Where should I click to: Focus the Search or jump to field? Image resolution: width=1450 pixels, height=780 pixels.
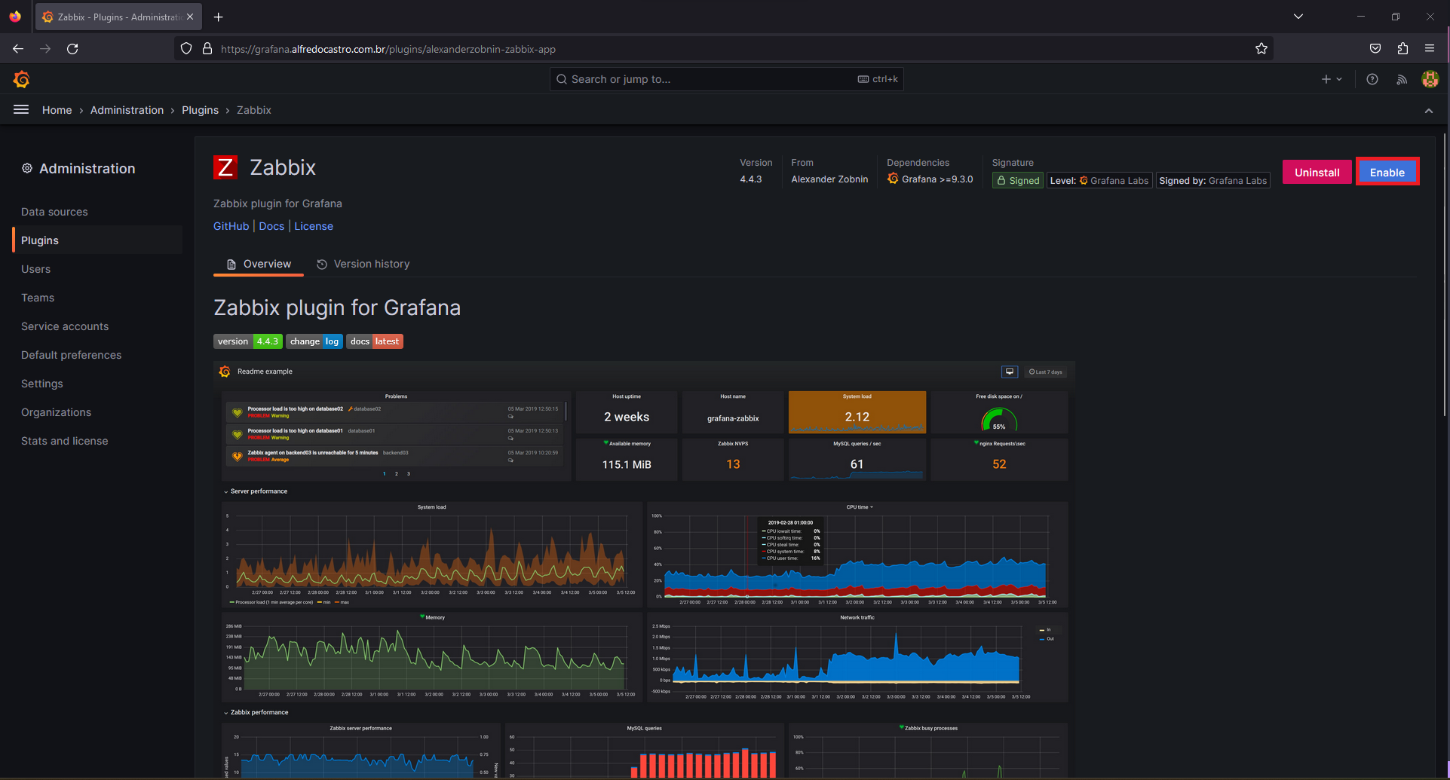pyautogui.click(x=727, y=79)
